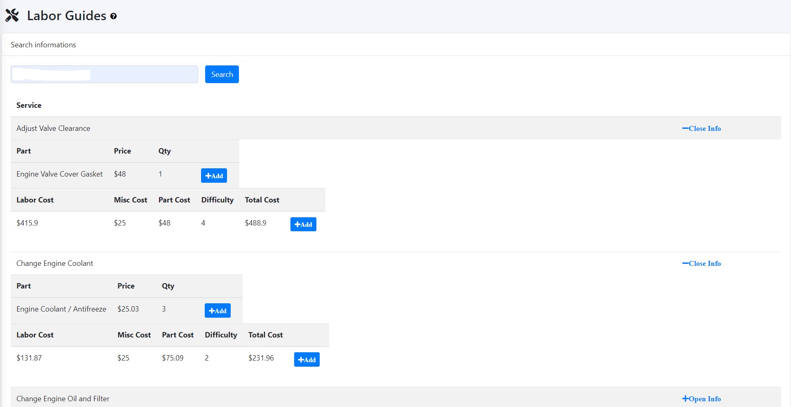Select the Adjust Valve Clearance service name
This screenshot has height=407, width=791.
tap(53, 128)
